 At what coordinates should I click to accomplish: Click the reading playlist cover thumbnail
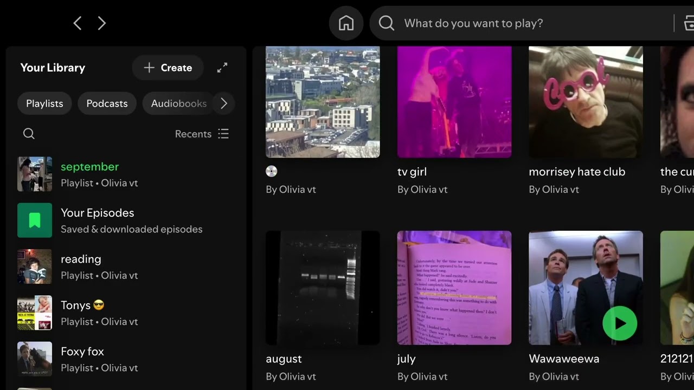point(35,266)
